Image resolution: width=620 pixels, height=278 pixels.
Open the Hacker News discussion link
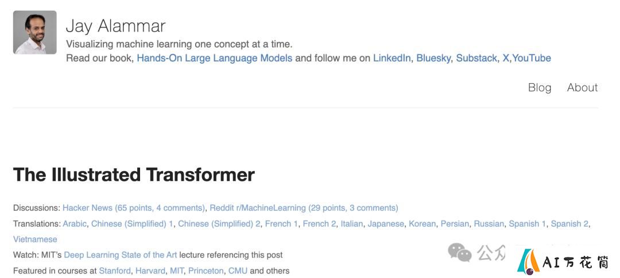coord(134,208)
